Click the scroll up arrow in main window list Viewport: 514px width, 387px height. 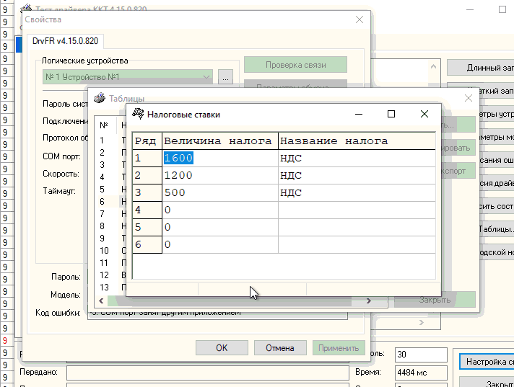pyautogui.click(x=433, y=67)
